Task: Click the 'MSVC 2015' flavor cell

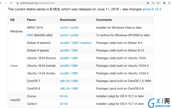Action: click(x=35, y=28)
